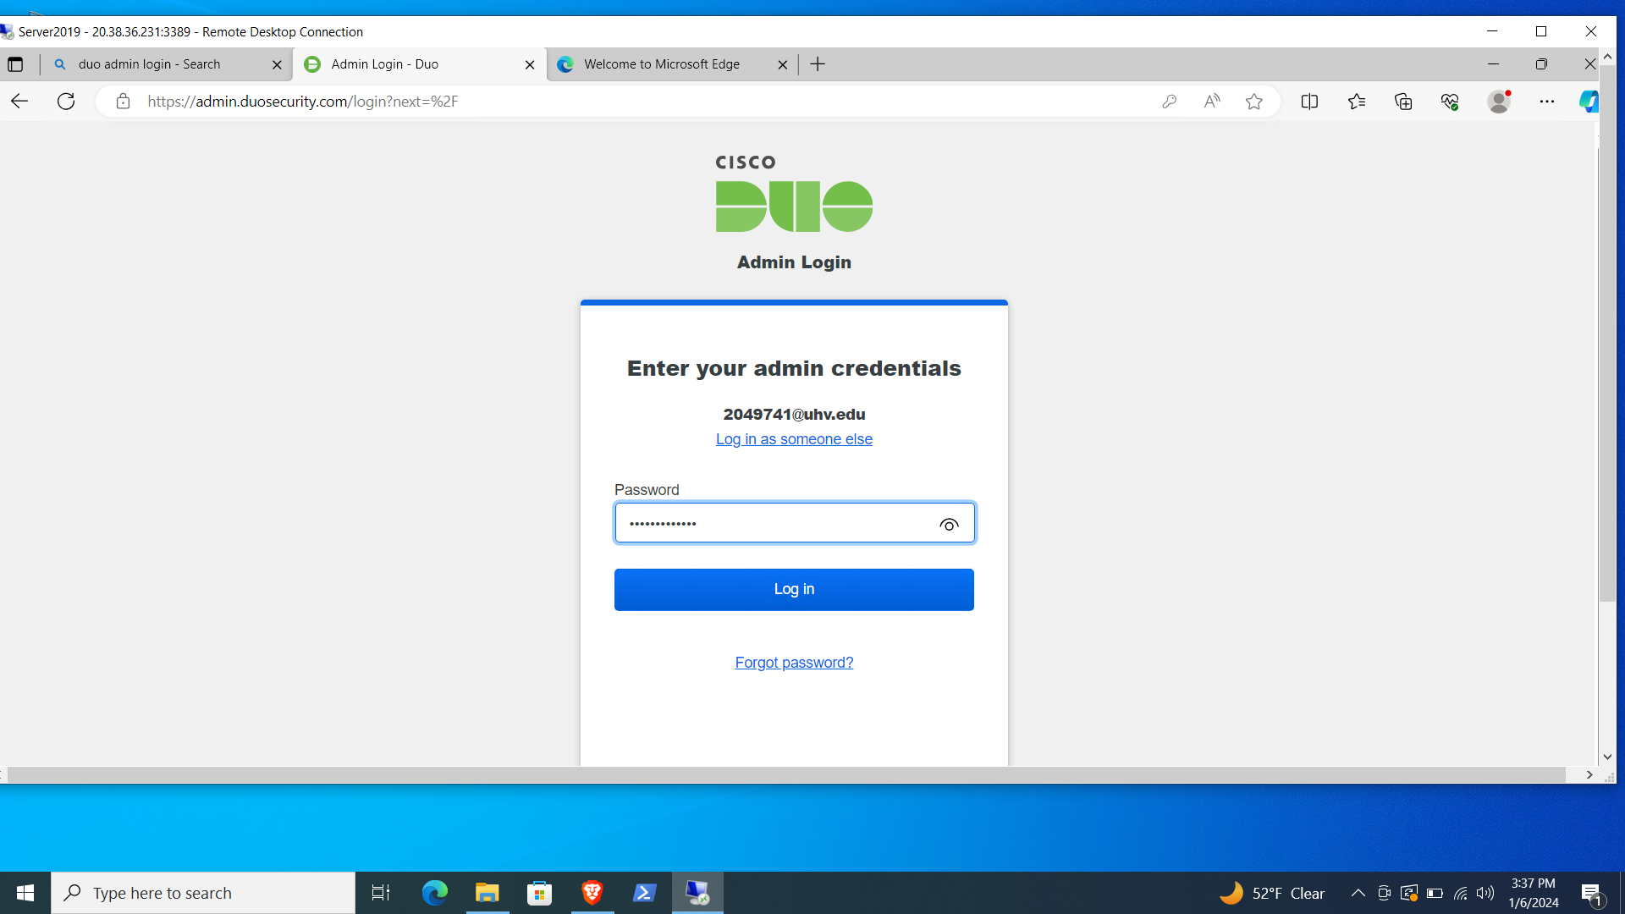Expand Settings and more ellipsis menu
Screen dimensions: 1625x914
pyautogui.click(x=1546, y=102)
